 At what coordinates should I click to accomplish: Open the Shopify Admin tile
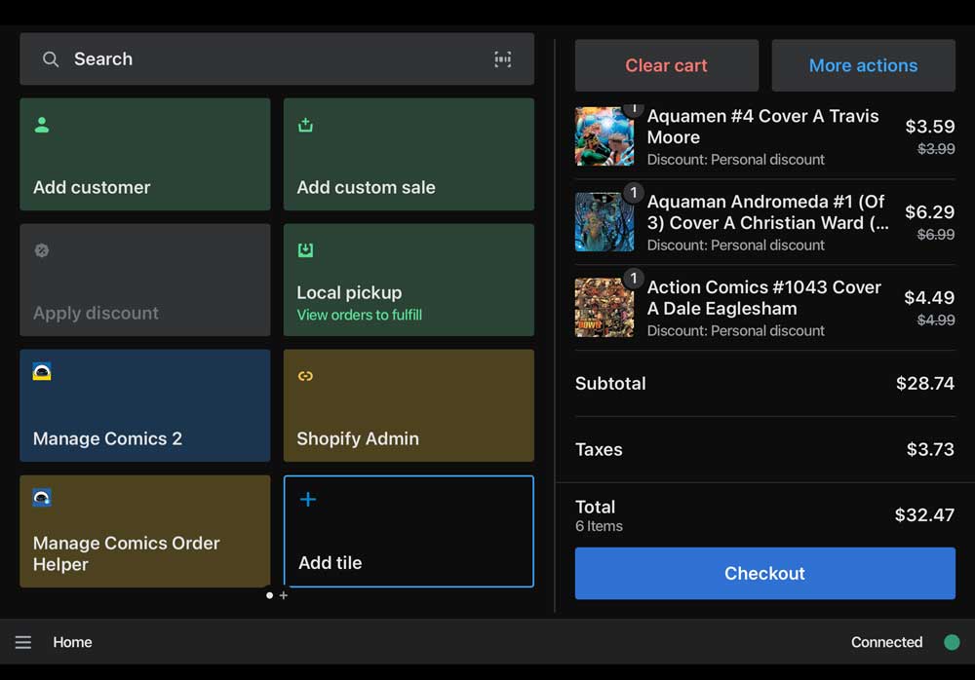click(409, 405)
